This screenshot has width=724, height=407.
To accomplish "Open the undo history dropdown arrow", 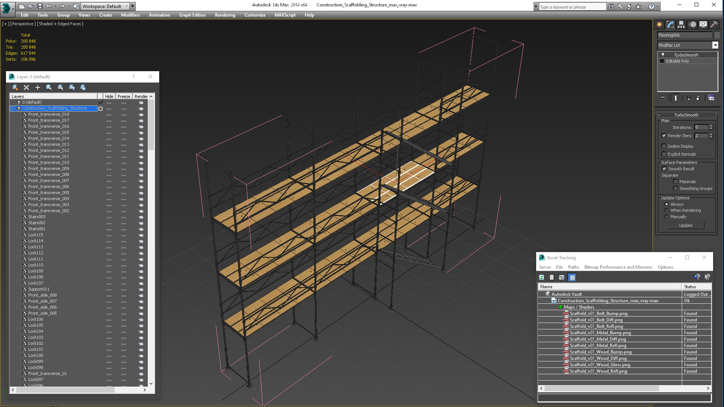I will tap(55, 6).
